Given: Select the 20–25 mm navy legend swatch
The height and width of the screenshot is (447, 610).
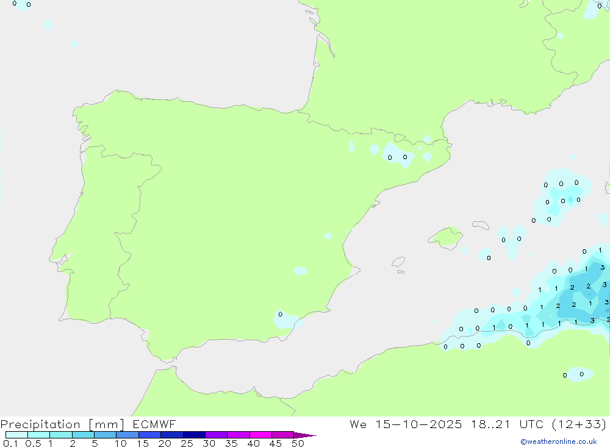Looking at the screenshot, I should [x=171, y=435].
